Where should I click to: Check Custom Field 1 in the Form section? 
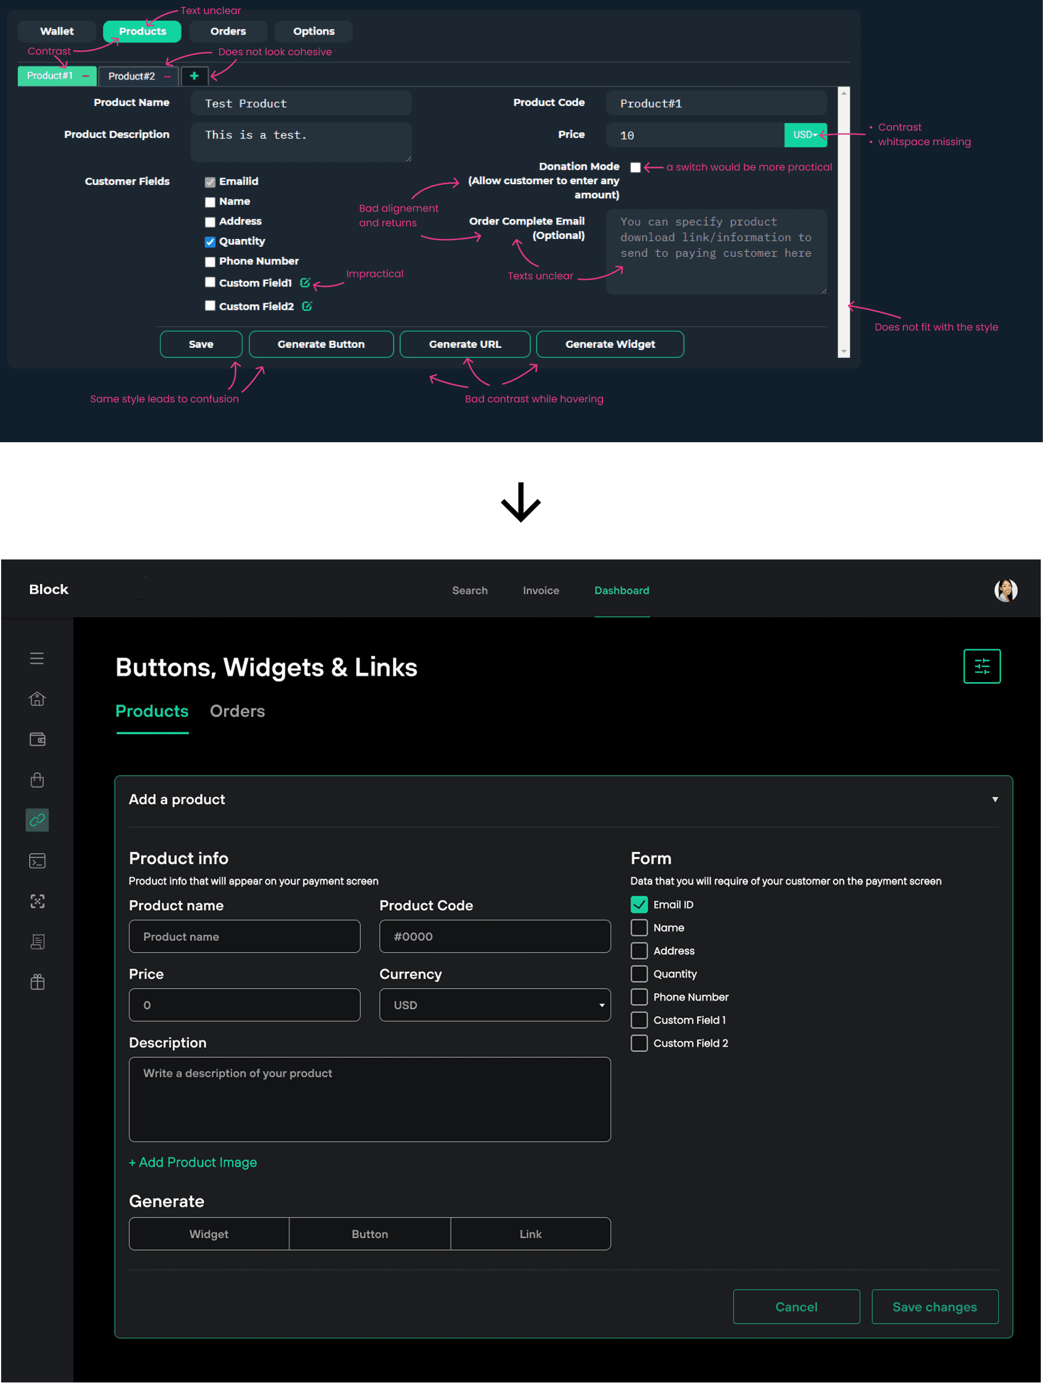pyautogui.click(x=639, y=1021)
